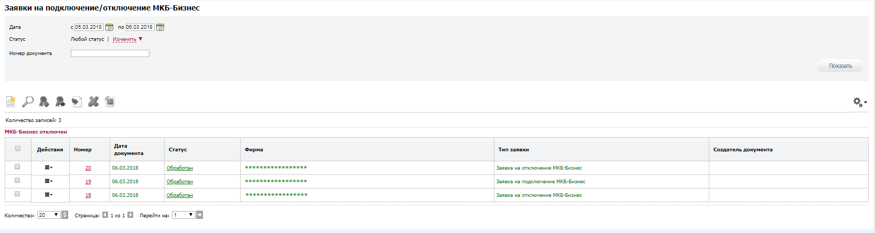Open actions menu for document 20
This screenshot has width=875, height=233.
coord(49,168)
